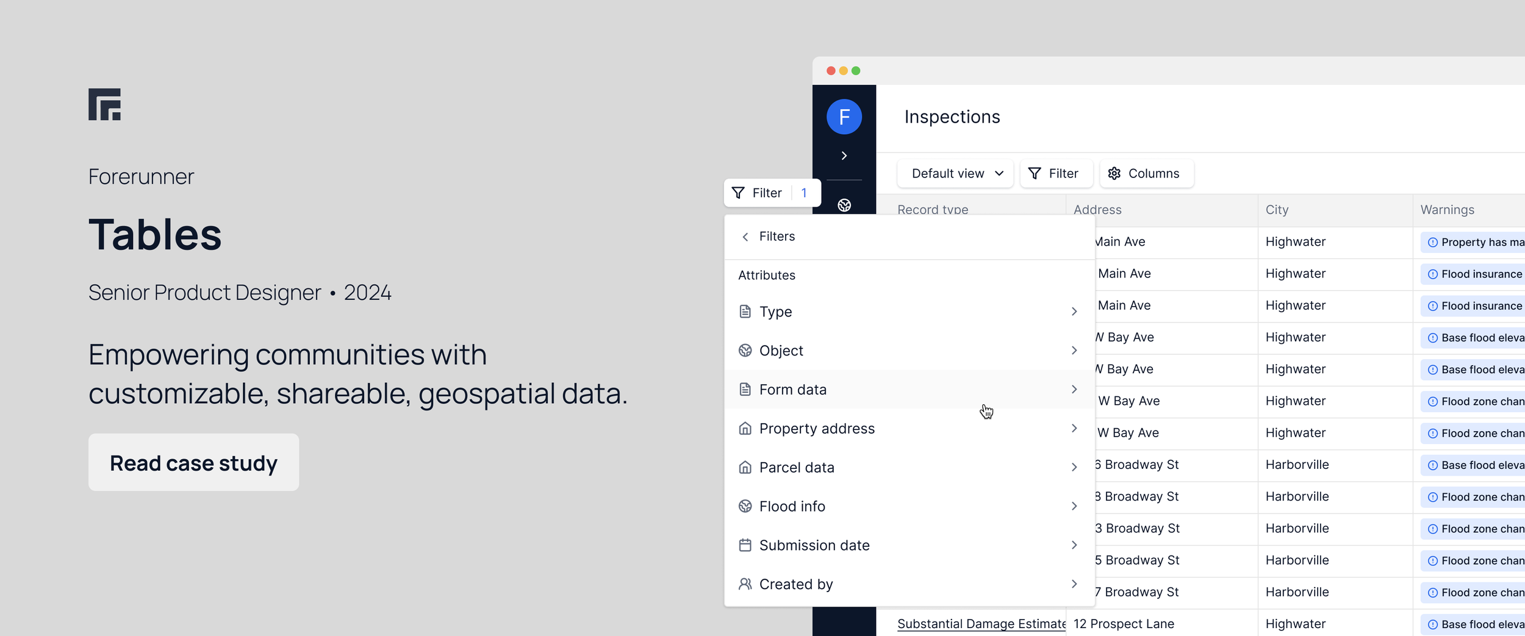Click the house icon beside Property address

pyautogui.click(x=745, y=429)
